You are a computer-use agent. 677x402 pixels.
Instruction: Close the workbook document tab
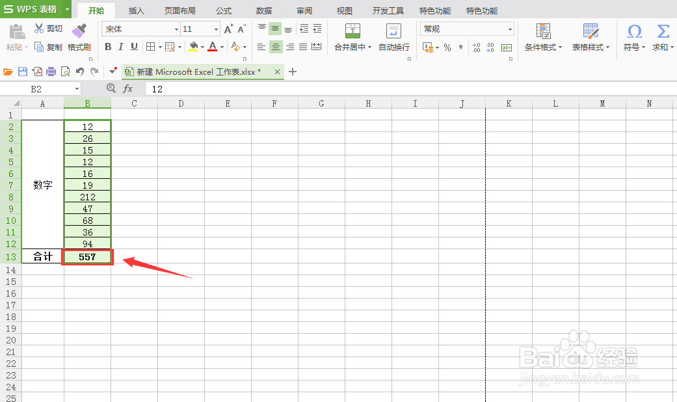(277, 72)
